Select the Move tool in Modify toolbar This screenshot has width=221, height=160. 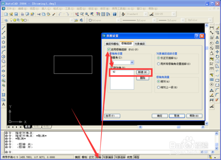[217, 52]
